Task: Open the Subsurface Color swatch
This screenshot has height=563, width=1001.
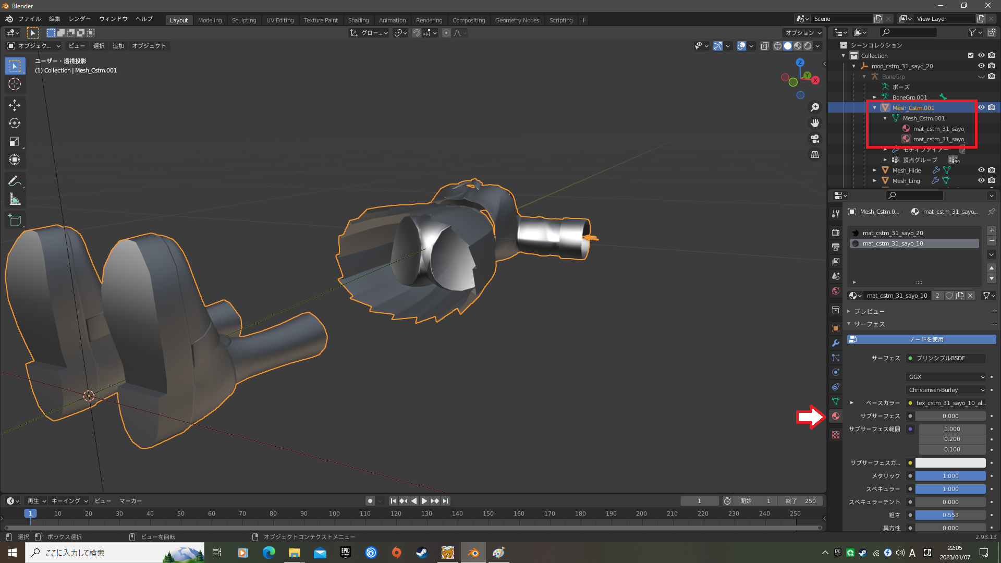Action: click(950, 463)
